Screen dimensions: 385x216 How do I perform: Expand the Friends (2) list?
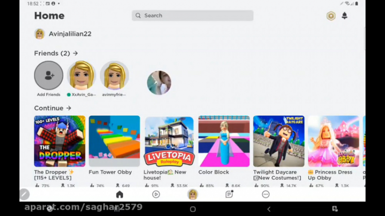[56, 53]
